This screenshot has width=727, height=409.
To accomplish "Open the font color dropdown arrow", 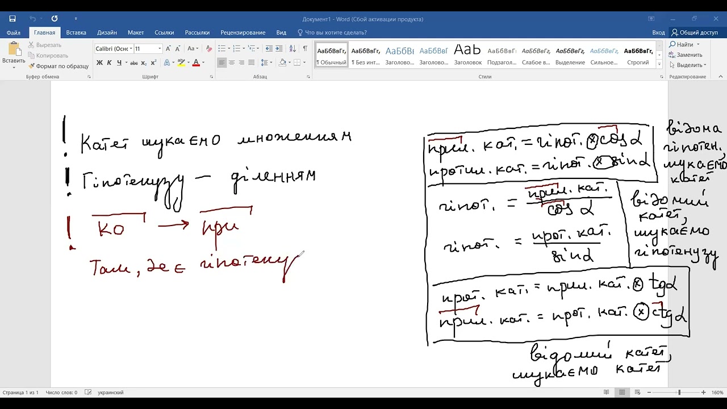I will [x=203, y=62].
